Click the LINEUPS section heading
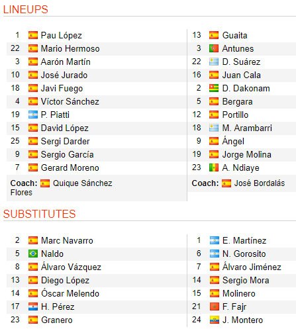Screen dimensions: 296x329 tap(26, 9)
